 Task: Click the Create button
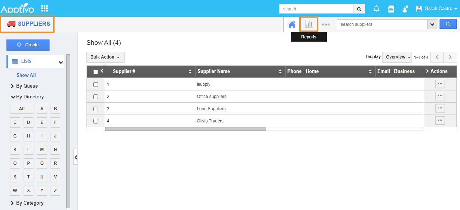28,45
